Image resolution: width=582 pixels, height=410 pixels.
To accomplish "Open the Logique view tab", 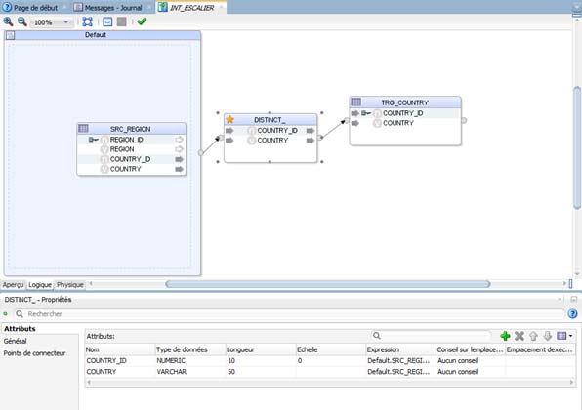I will click(40, 285).
